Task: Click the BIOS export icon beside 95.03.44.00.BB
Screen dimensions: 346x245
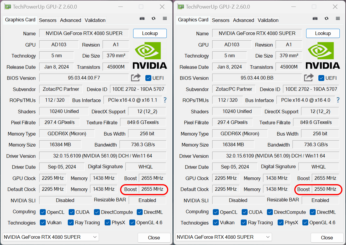Action: (309, 78)
